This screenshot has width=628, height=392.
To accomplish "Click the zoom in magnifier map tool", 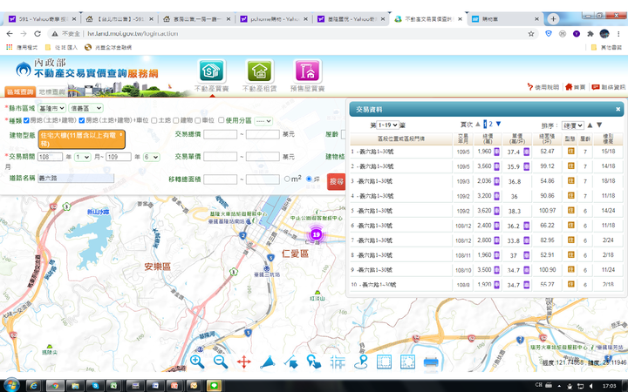I will point(197,362).
